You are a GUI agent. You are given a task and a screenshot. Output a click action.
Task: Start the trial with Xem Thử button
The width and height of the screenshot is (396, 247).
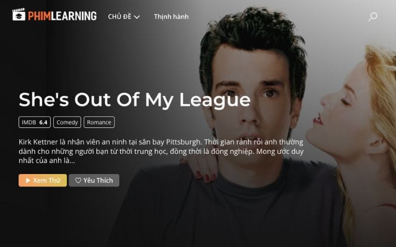(x=42, y=180)
